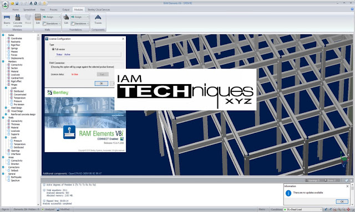Image resolution: width=355 pixels, height=212 pixels.
Task: Select the Full version radio button
Action: [x=53, y=49]
